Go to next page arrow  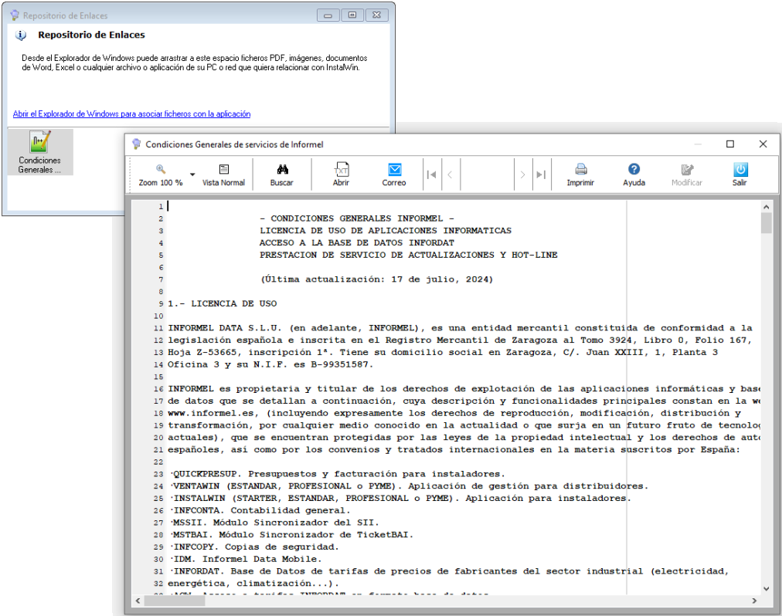522,174
